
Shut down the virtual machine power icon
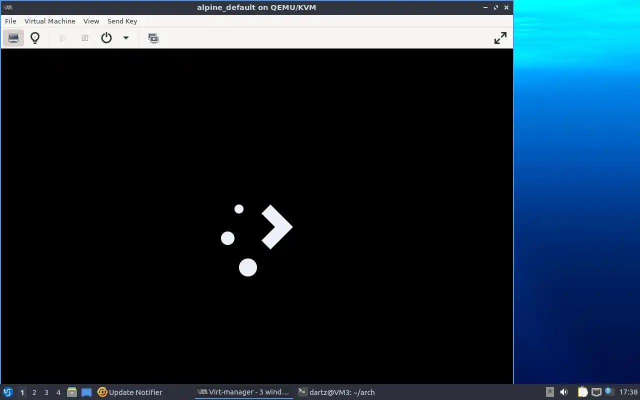106,38
